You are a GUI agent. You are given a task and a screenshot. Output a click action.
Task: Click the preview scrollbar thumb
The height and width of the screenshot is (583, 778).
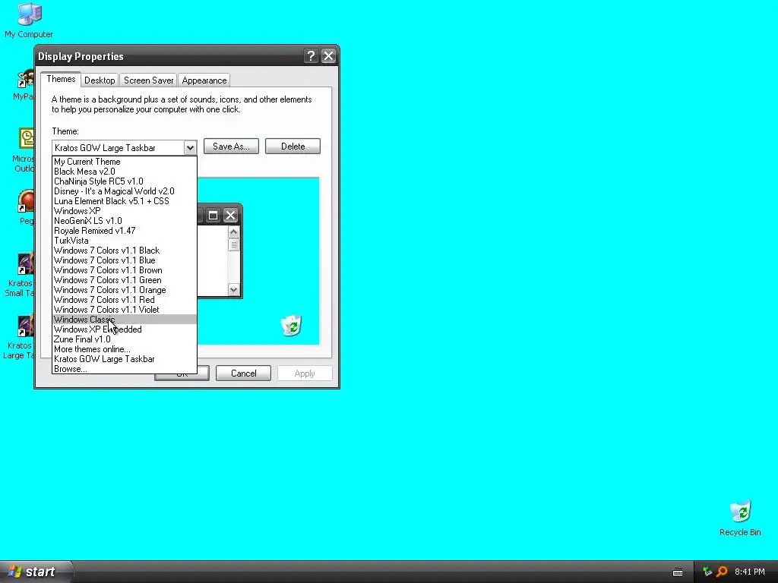click(x=234, y=245)
